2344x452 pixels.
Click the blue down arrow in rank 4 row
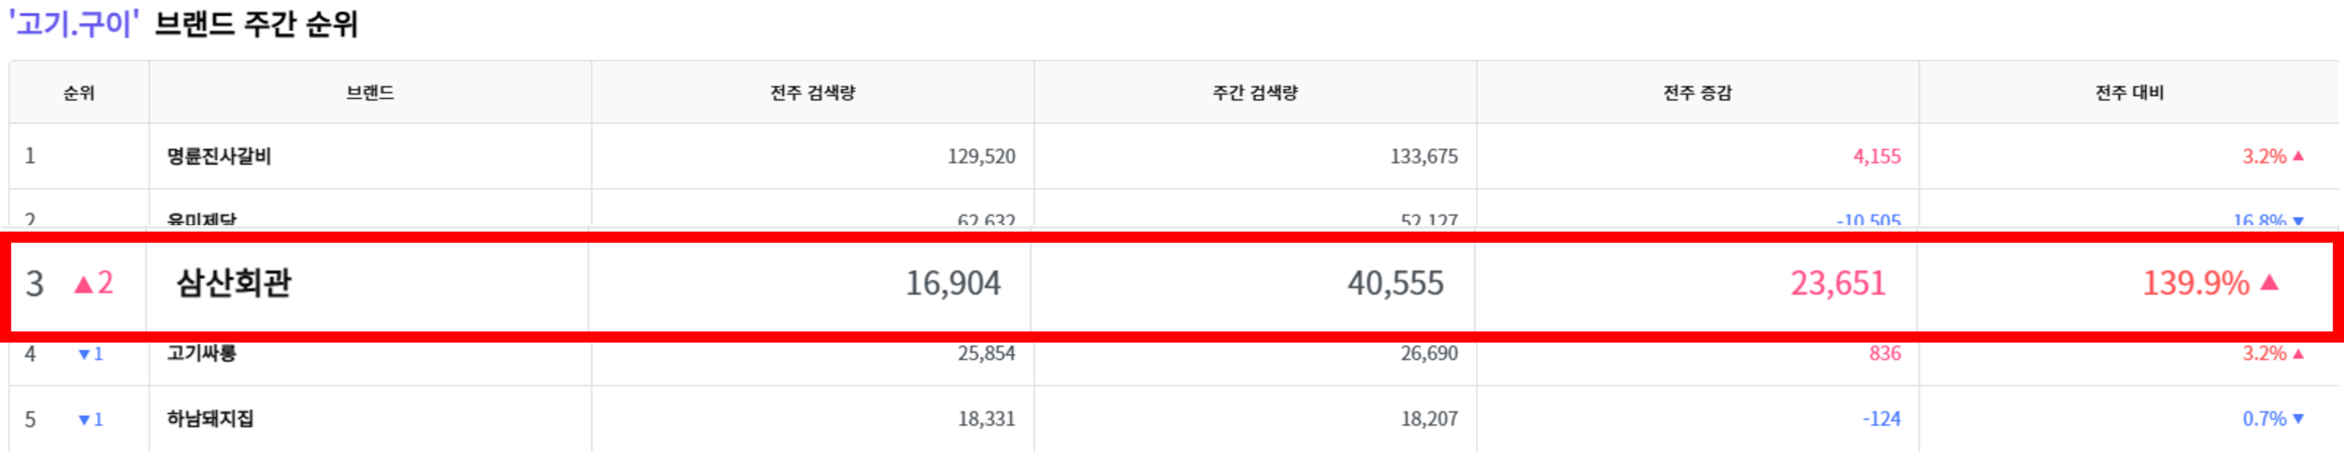click(84, 355)
